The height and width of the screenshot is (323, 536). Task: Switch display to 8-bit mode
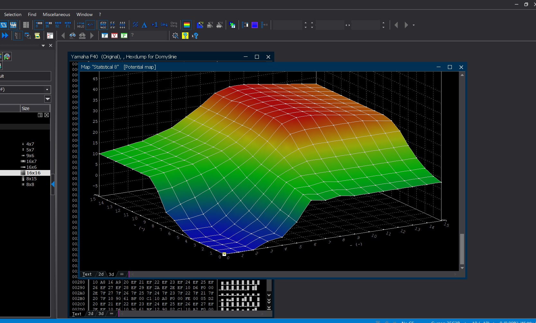(39, 25)
